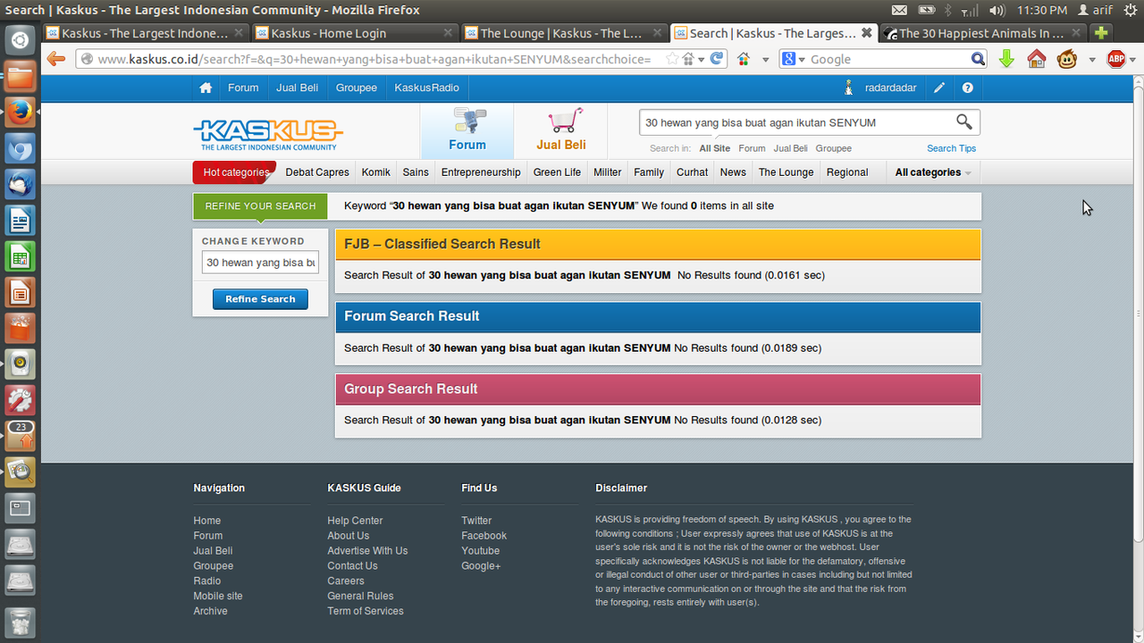Click the Firefox icon in launcher
This screenshot has height=643, width=1144.
pyautogui.click(x=21, y=113)
